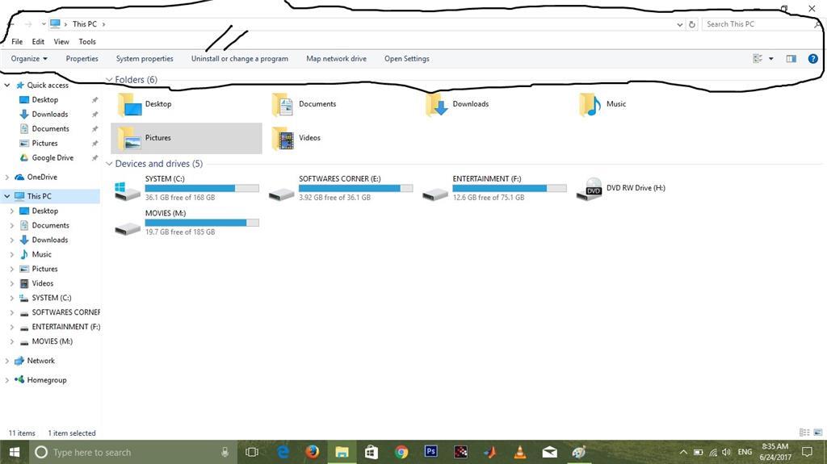Open the ENG language indicator in tray

point(745,452)
